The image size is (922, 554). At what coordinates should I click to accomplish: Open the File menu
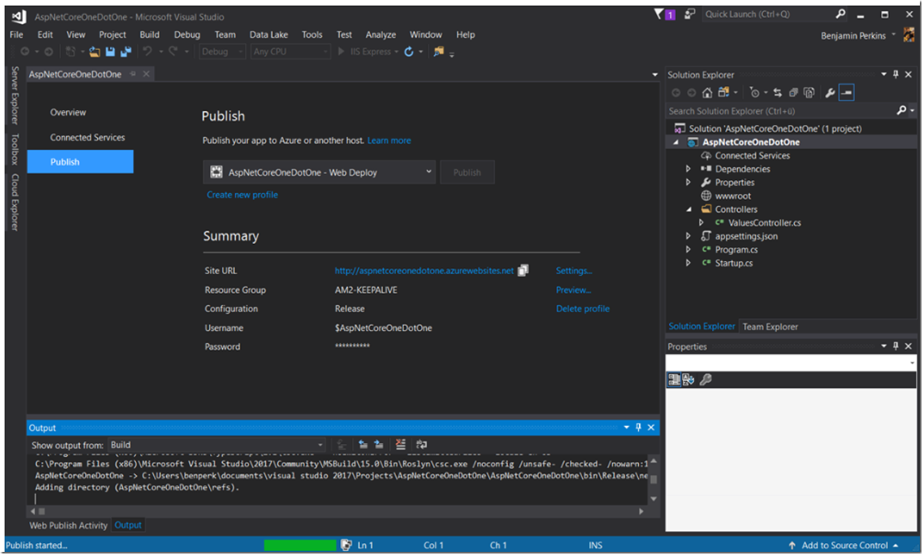[x=16, y=34]
